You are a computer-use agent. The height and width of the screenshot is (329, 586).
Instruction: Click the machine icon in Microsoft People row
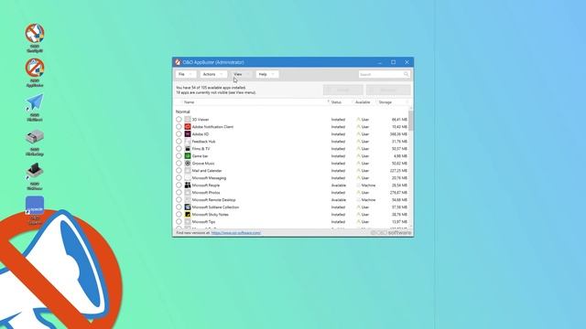coord(358,185)
